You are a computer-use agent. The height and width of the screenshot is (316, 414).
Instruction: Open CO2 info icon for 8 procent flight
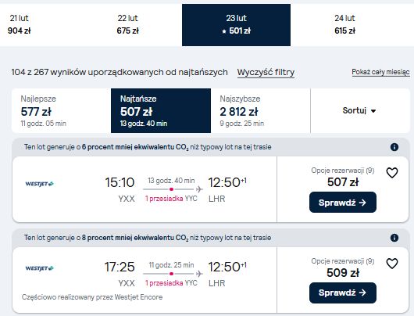tap(394, 238)
